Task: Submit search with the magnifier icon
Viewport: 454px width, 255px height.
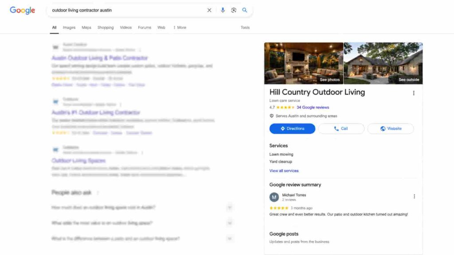Action: point(245,10)
